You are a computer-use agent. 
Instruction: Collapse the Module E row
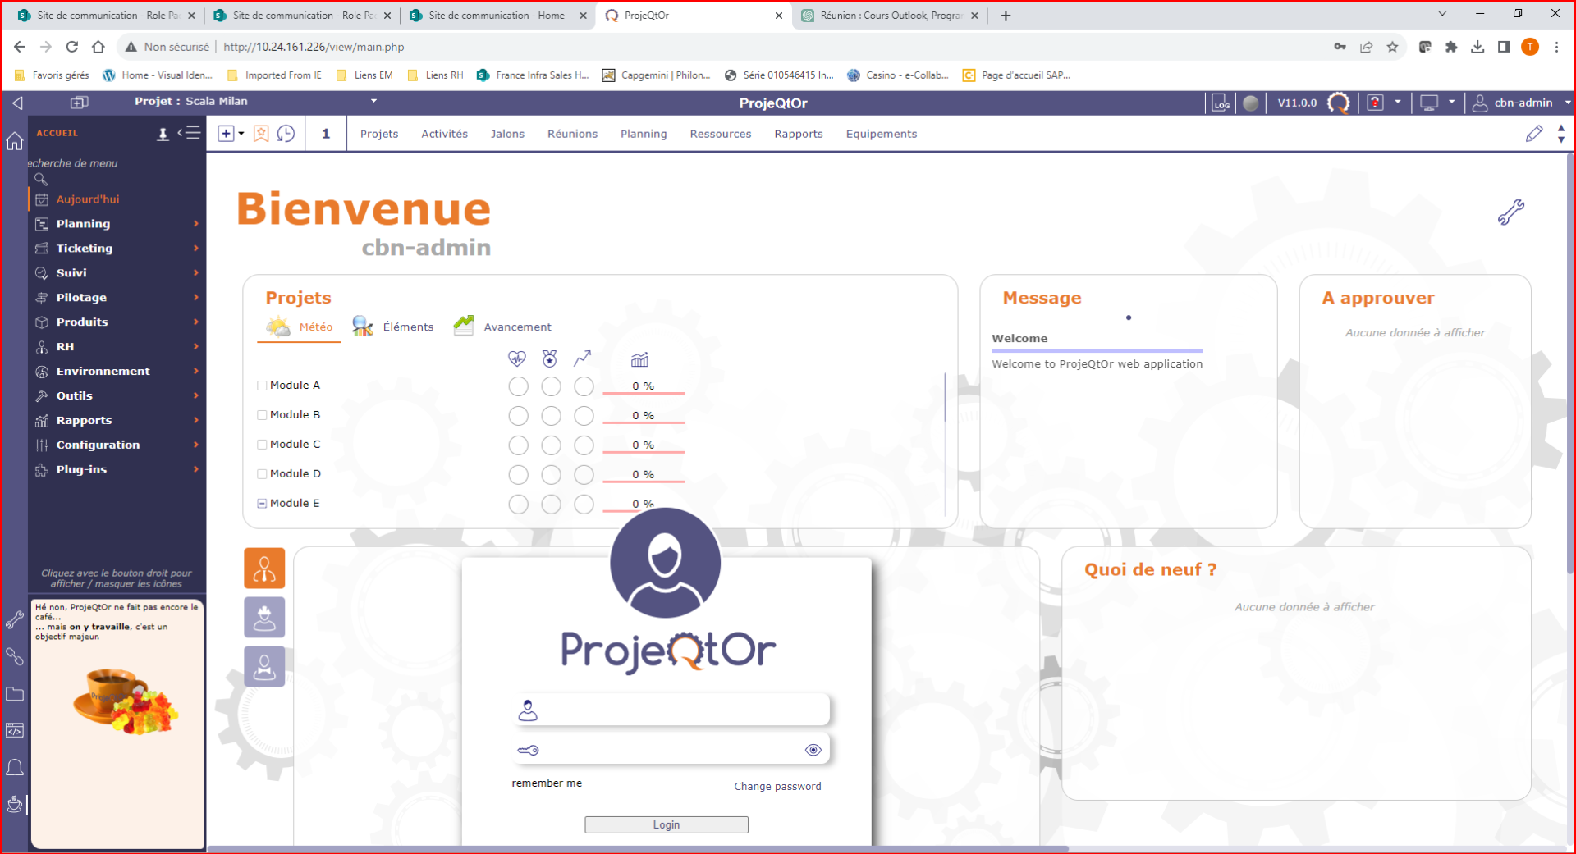point(262,504)
